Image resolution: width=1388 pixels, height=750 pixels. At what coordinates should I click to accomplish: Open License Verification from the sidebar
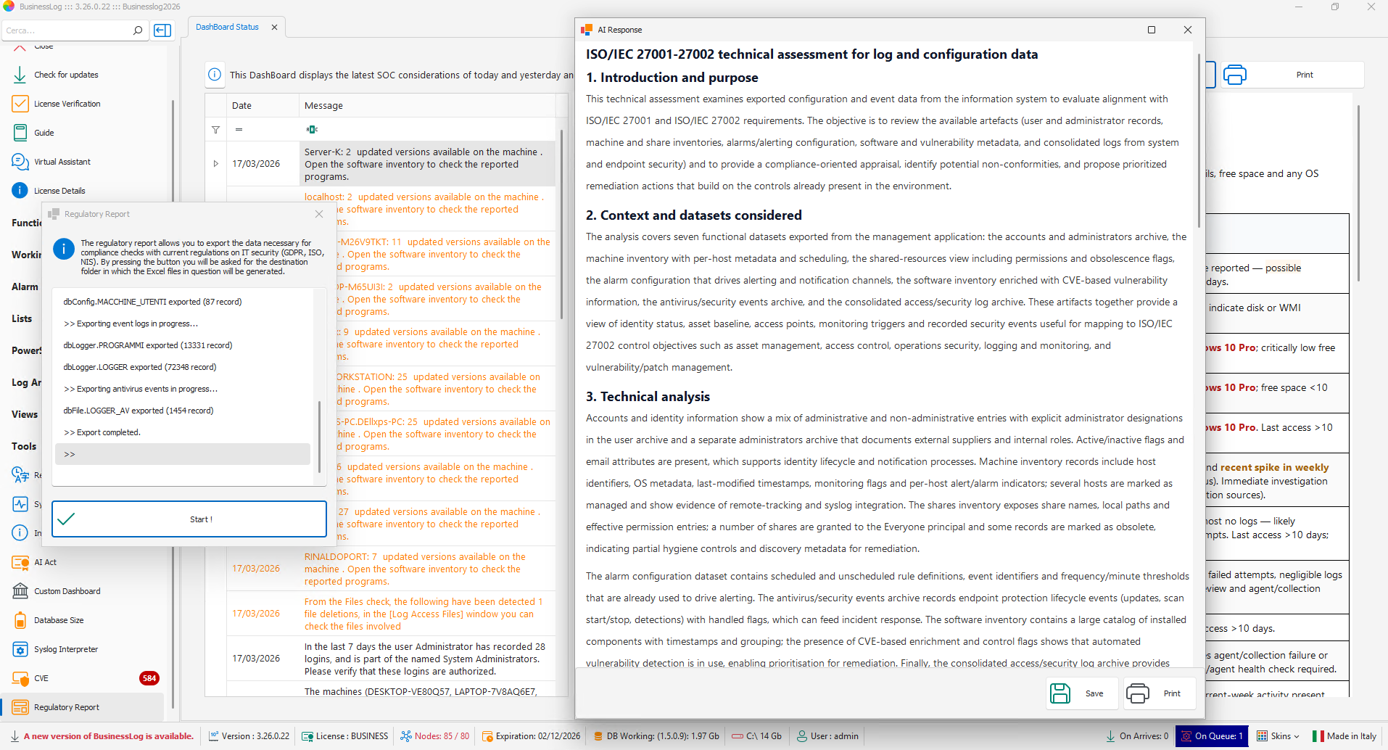[67, 104]
